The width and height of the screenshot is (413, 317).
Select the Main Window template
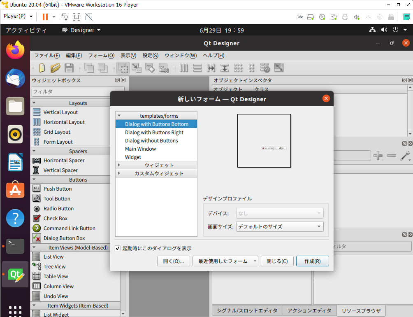coord(156,149)
